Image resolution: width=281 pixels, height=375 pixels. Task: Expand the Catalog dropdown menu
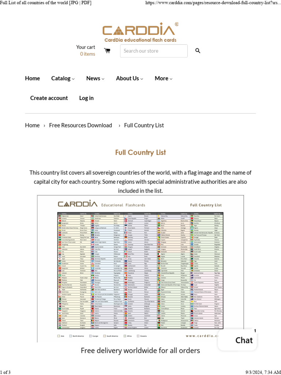pyautogui.click(x=63, y=78)
